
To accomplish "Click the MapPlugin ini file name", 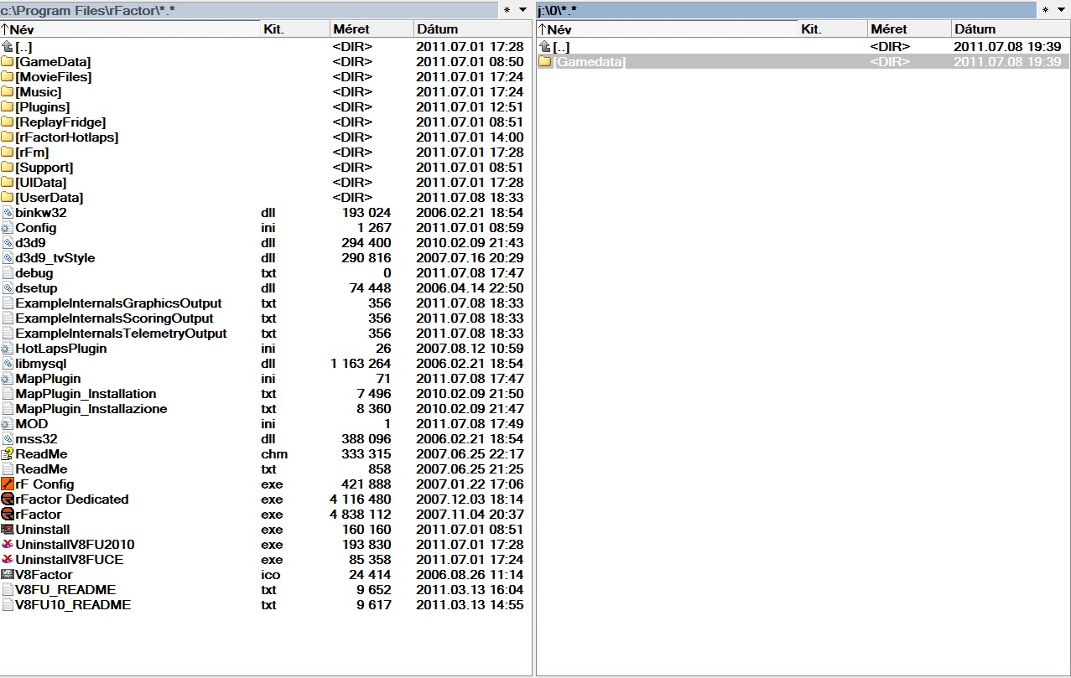I will pyautogui.click(x=49, y=379).
